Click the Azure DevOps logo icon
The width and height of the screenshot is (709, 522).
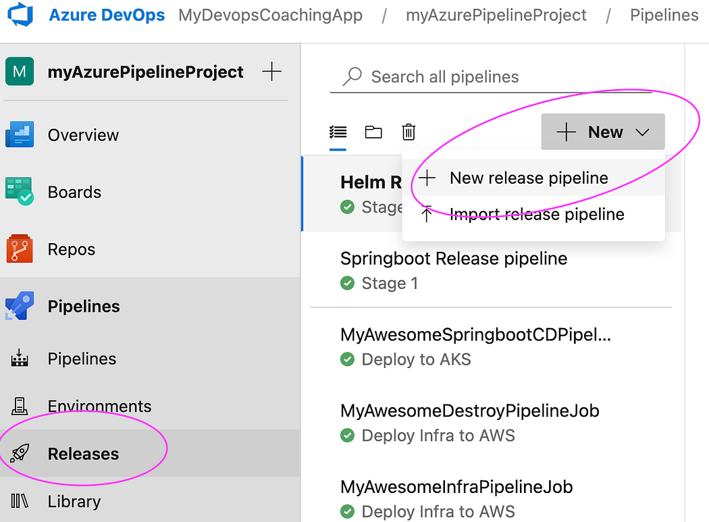(x=20, y=14)
